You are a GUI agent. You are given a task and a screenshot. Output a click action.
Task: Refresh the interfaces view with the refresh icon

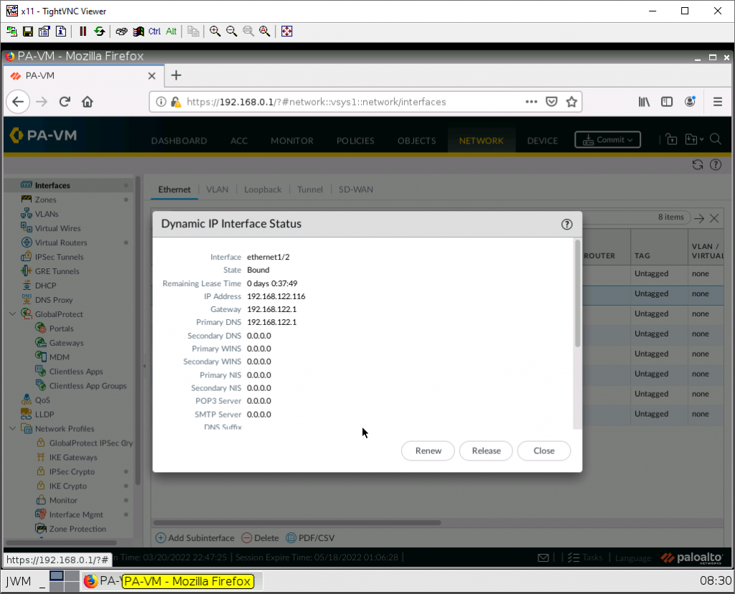[x=697, y=164]
